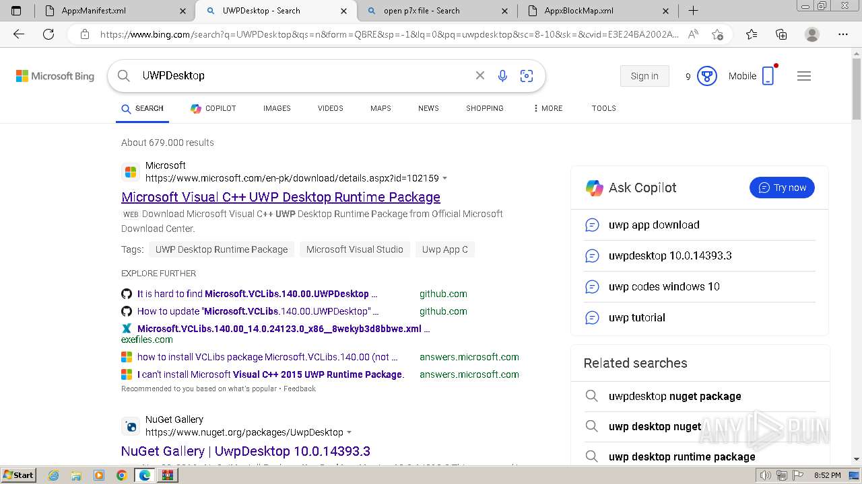Click the search magnifier icon
Viewport: 862px width, 484px height.
click(124, 76)
